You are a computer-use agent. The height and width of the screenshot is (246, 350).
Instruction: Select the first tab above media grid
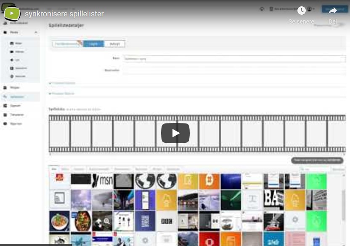tap(54, 169)
